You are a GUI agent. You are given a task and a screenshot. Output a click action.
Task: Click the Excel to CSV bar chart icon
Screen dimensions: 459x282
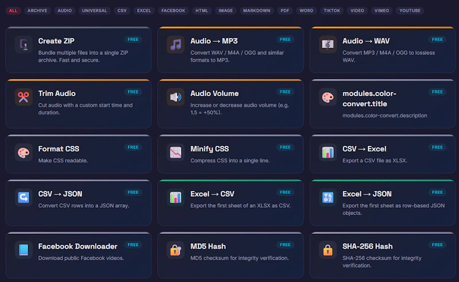tap(176, 198)
